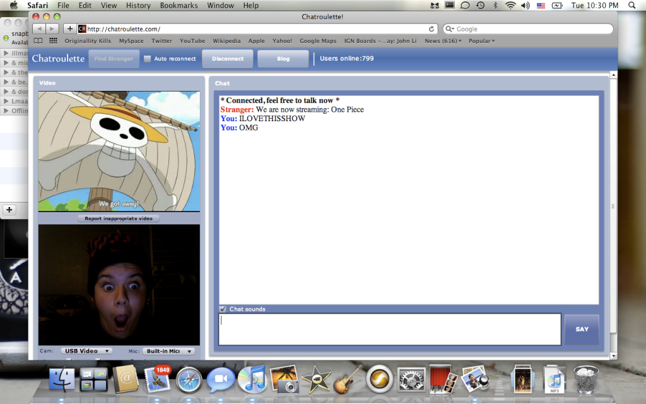This screenshot has width=646, height=404.
Task: Click the SAY button
Action: [x=582, y=330]
